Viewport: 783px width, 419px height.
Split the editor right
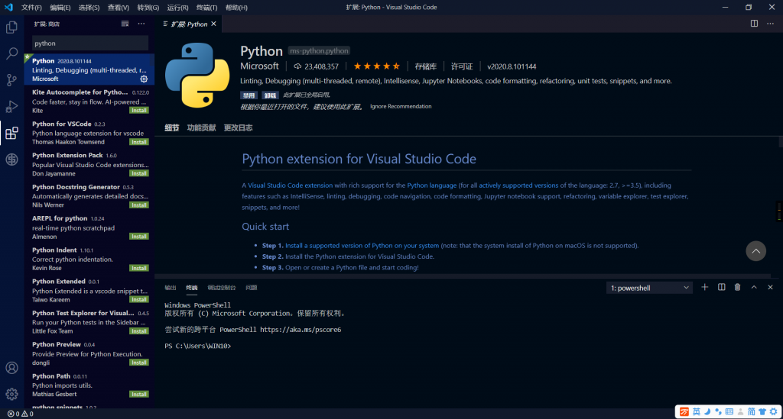point(754,24)
